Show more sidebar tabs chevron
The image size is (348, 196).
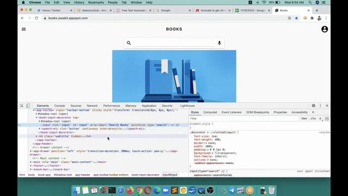click(x=313, y=112)
